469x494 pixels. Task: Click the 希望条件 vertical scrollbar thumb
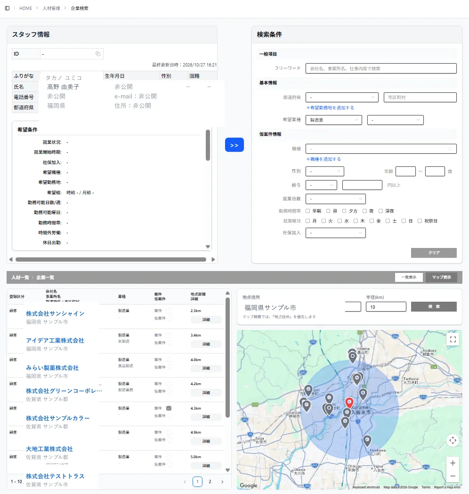pyautogui.click(x=208, y=145)
